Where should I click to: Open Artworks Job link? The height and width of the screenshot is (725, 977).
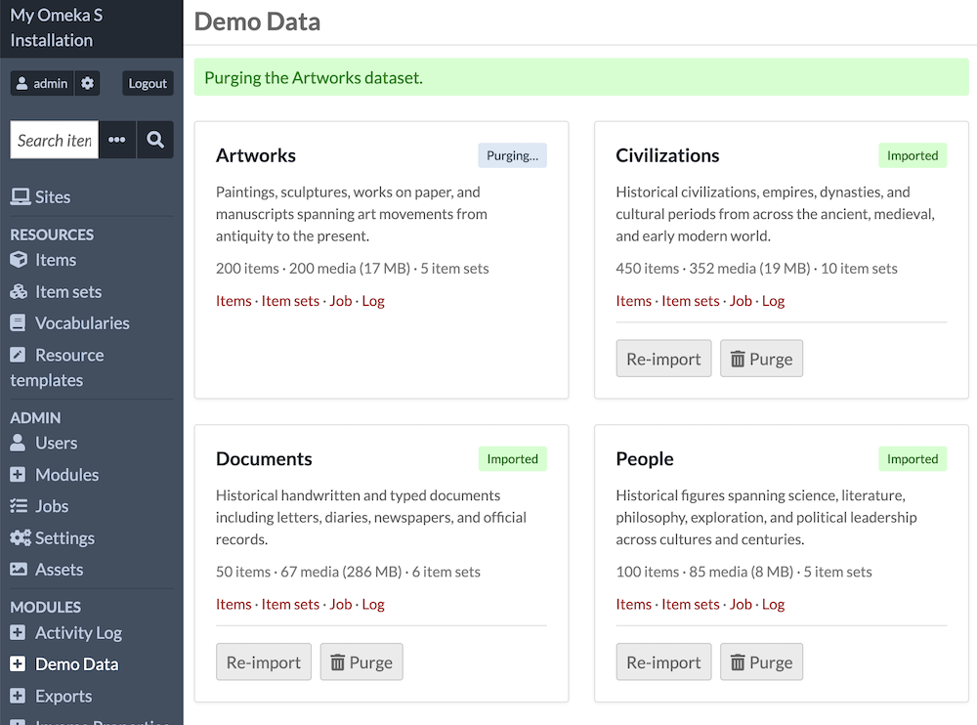tap(341, 301)
